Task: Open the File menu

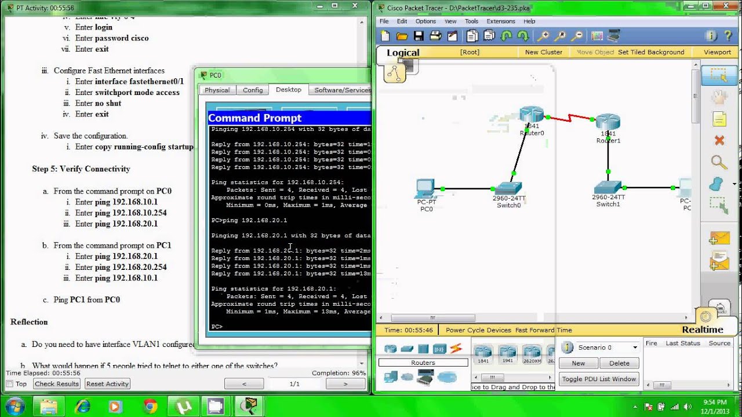Action: coord(384,21)
